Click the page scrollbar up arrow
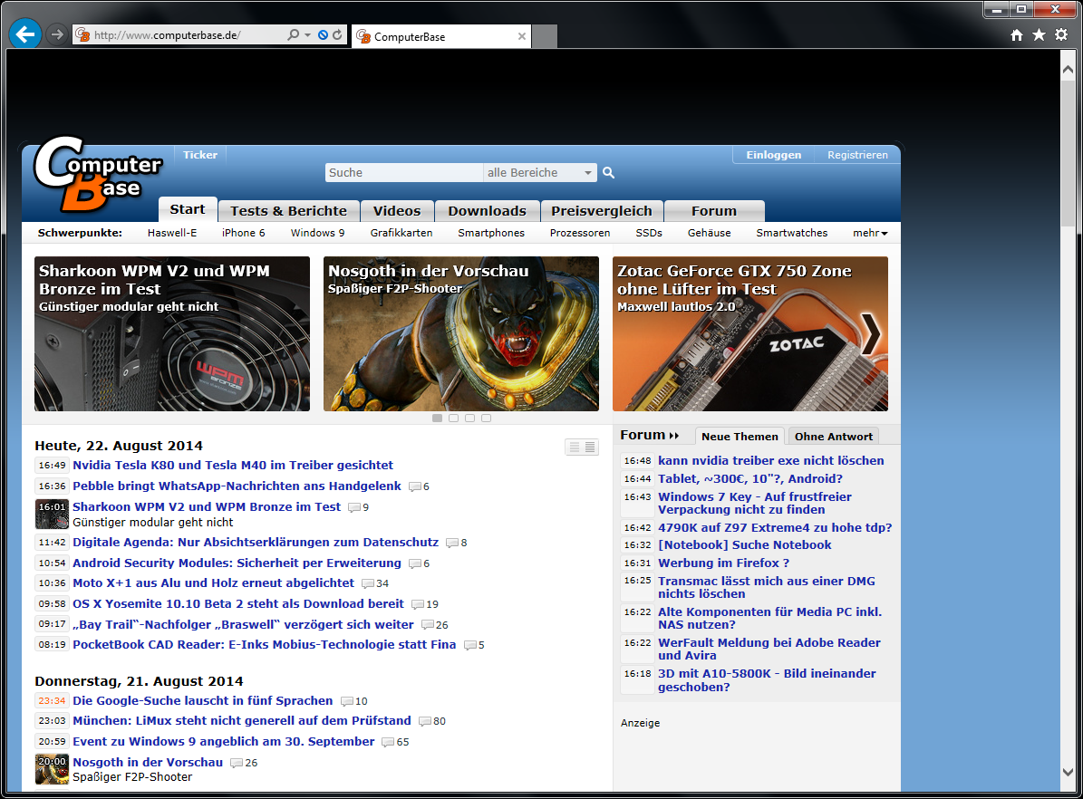 [x=1068, y=69]
